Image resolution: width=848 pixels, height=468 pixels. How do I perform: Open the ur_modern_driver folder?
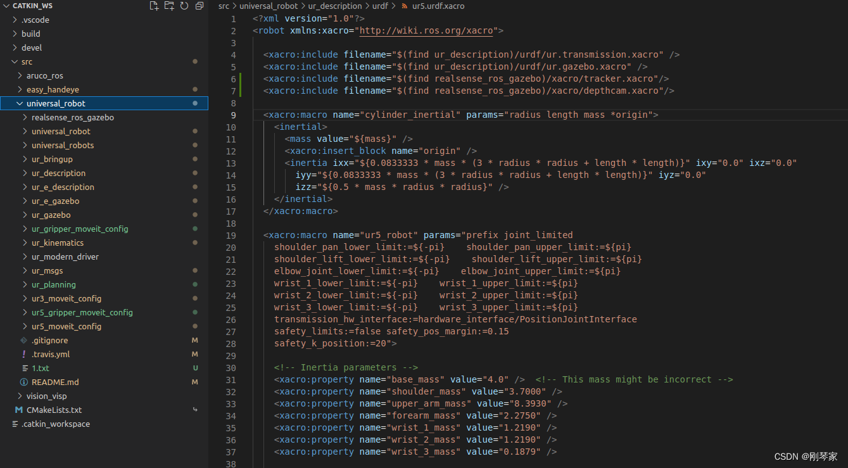click(x=65, y=256)
